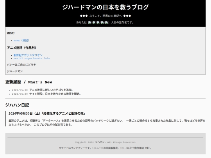Click the 人目の生存者です counter text
Image resolution: width=211 pixels, height=158 pixels.
coord(122,23)
